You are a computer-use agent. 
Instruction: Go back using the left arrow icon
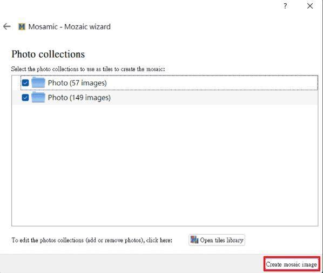(7, 26)
